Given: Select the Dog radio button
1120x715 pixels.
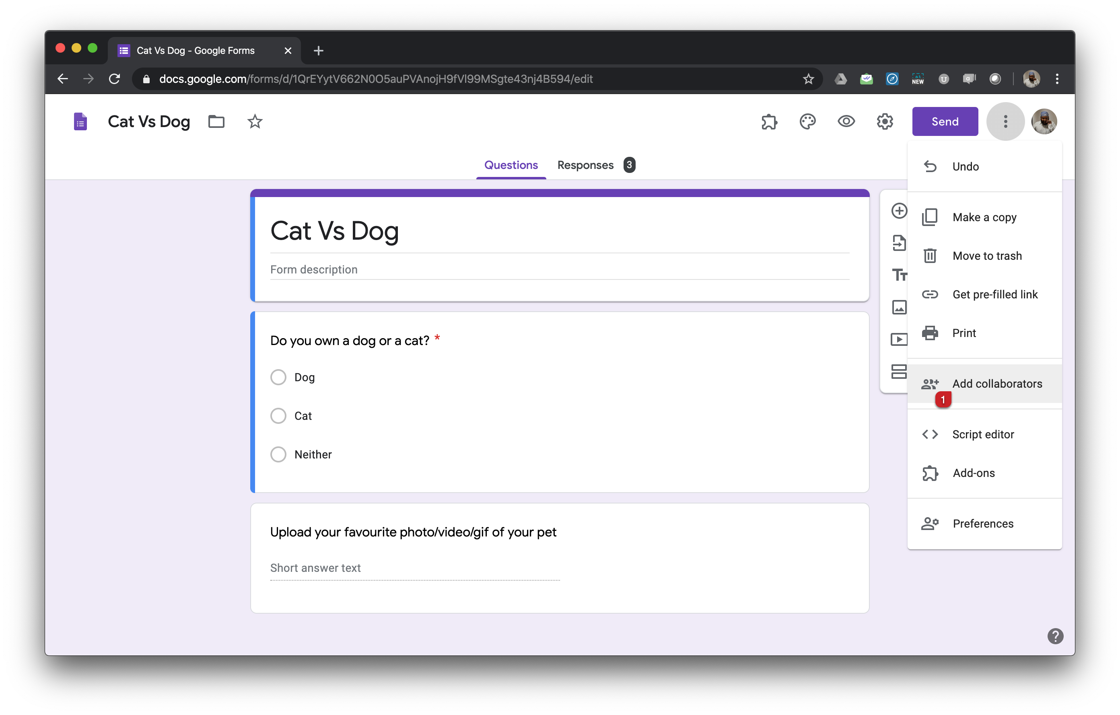Looking at the screenshot, I should pyautogui.click(x=278, y=377).
